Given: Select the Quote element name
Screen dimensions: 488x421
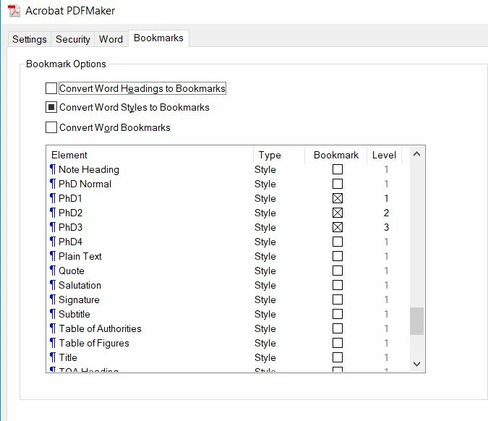Looking at the screenshot, I should click(72, 271).
